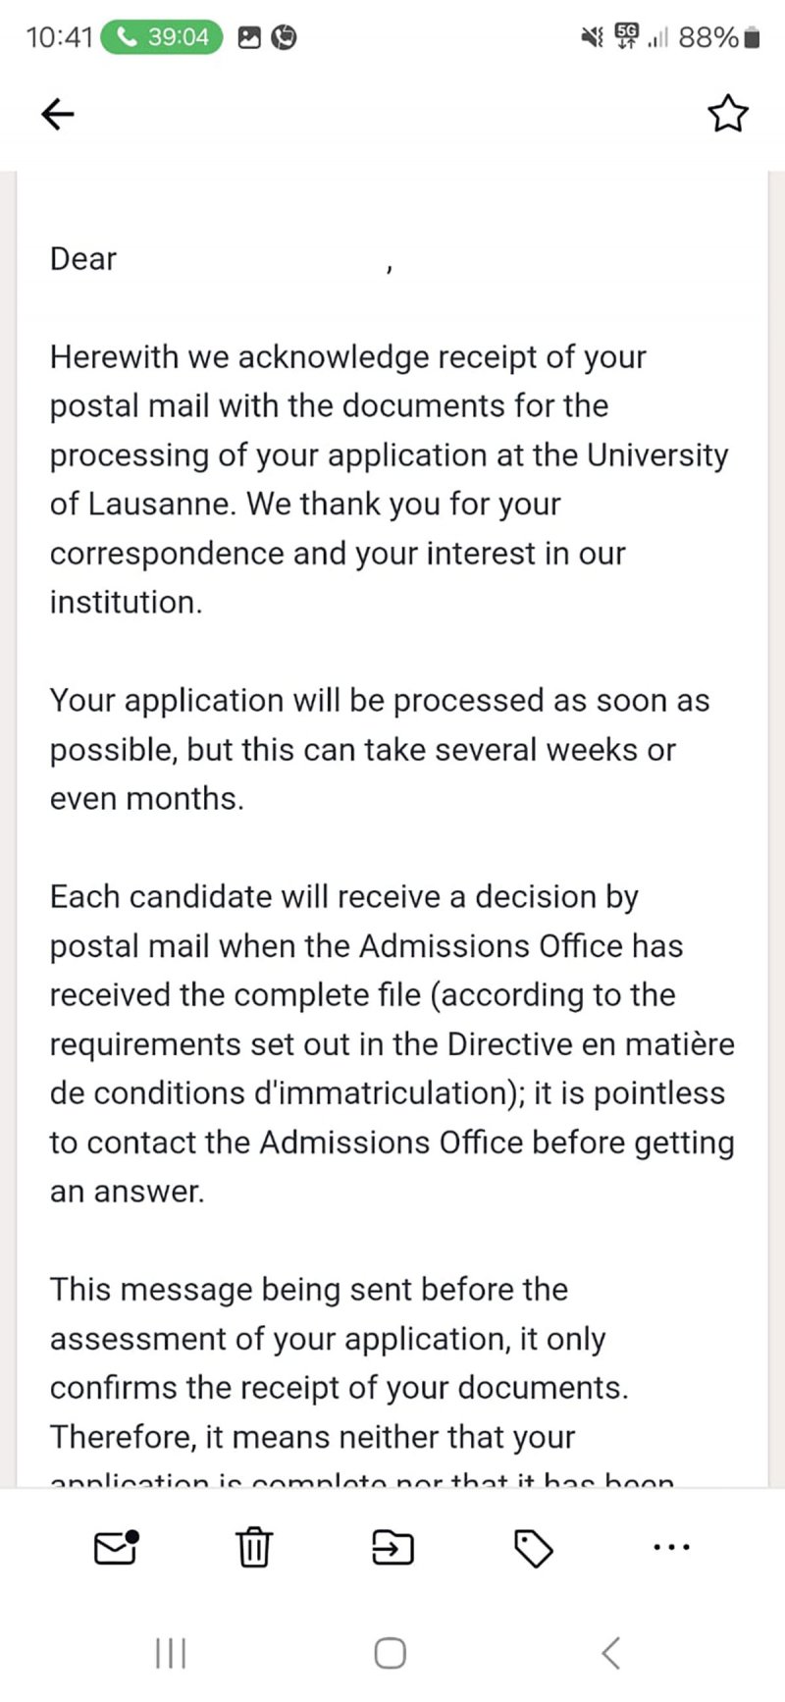Open the three-dot more options menu
Image resolution: width=785 pixels, height=1702 pixels.
click(671, 1547)
